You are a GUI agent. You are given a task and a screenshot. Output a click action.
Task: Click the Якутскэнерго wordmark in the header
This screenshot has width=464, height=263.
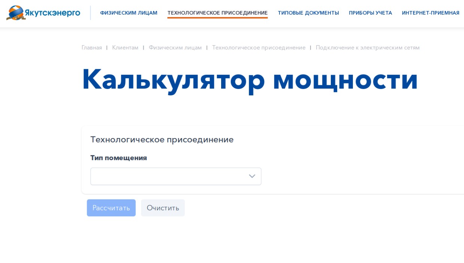click(x=52, y=13)
